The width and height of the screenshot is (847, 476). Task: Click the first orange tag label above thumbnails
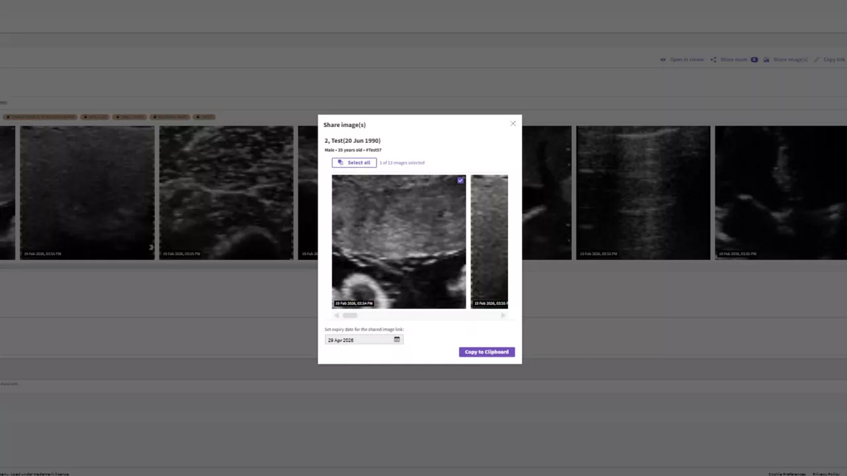(x=40, y=117)
